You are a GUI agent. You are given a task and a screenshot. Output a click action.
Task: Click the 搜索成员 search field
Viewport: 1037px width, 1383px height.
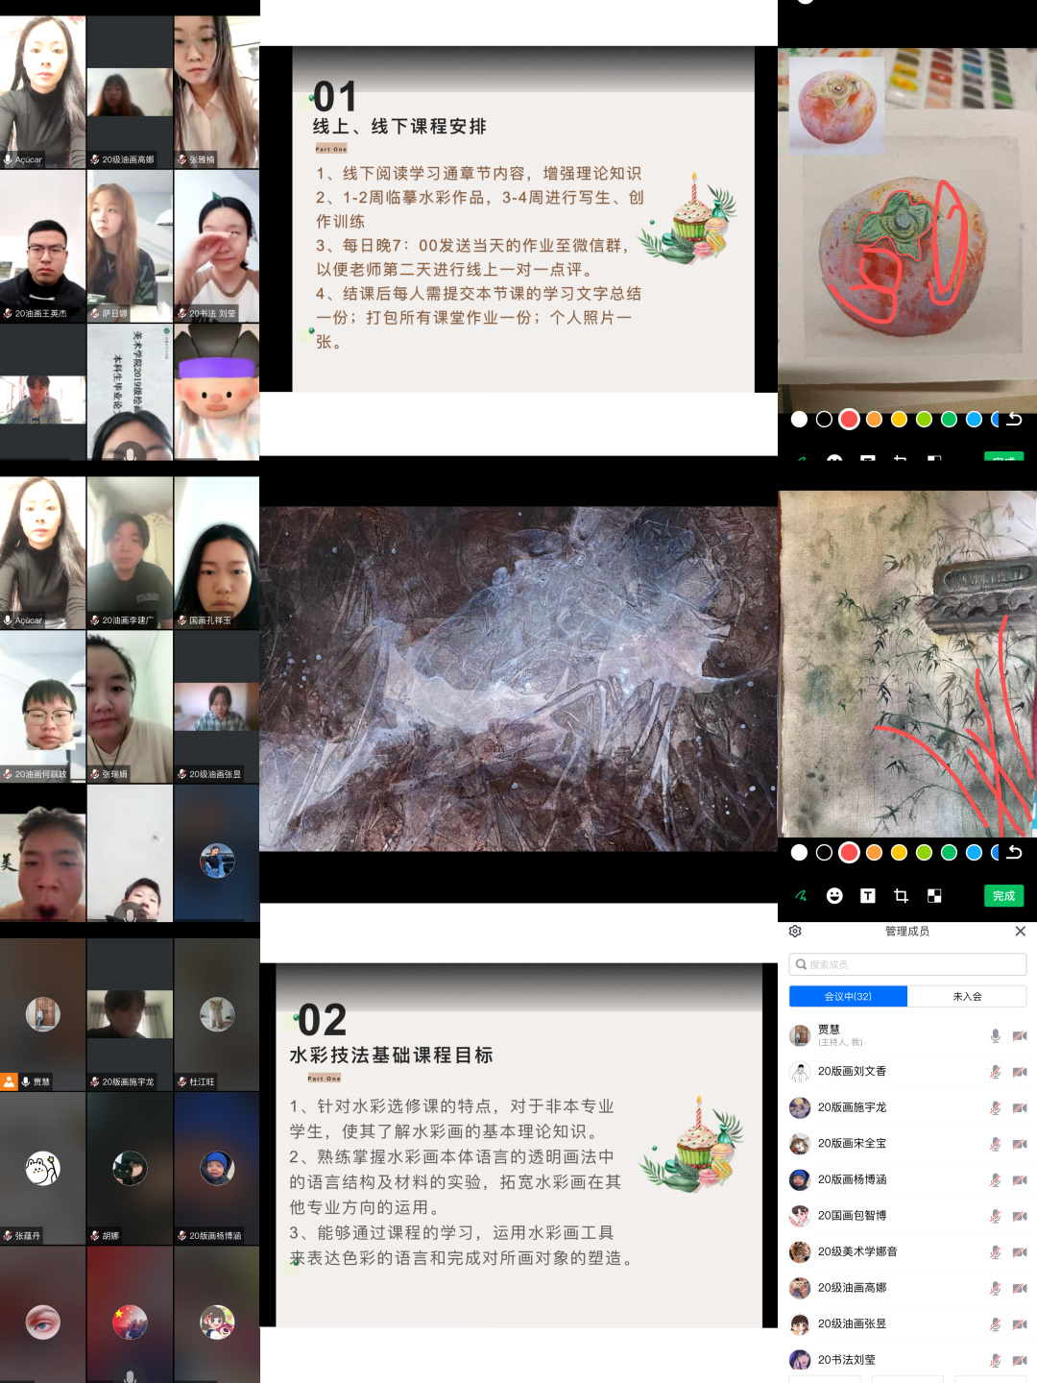point(907,964)
